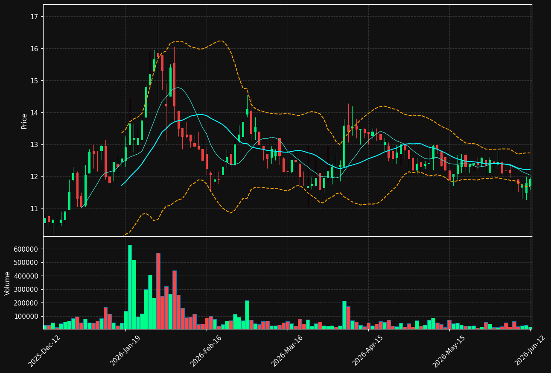Screen dimensions: 551x373
Task: Click the red candlestick with wick above 17
Action: (x=158, y=56)
